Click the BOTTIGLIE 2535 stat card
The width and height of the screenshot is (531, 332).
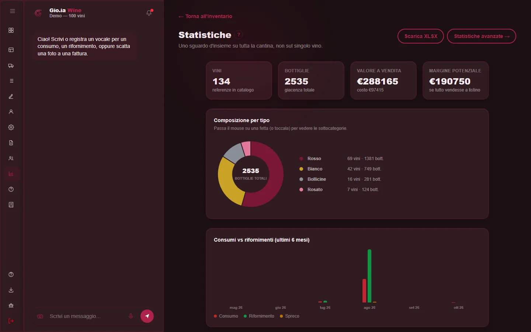(311, 80)
